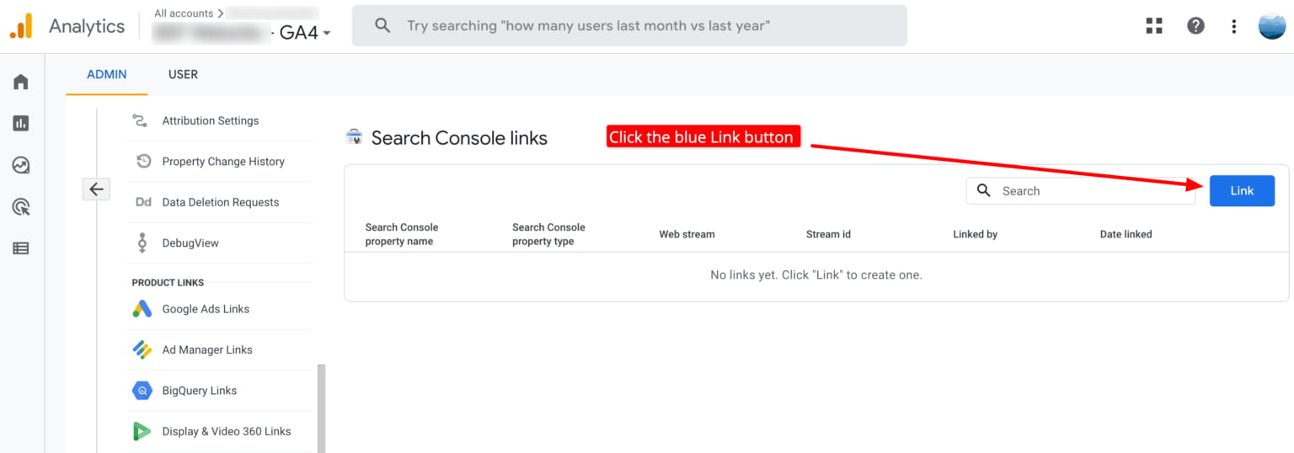Click the Search Console property name header

coord(402,234)
